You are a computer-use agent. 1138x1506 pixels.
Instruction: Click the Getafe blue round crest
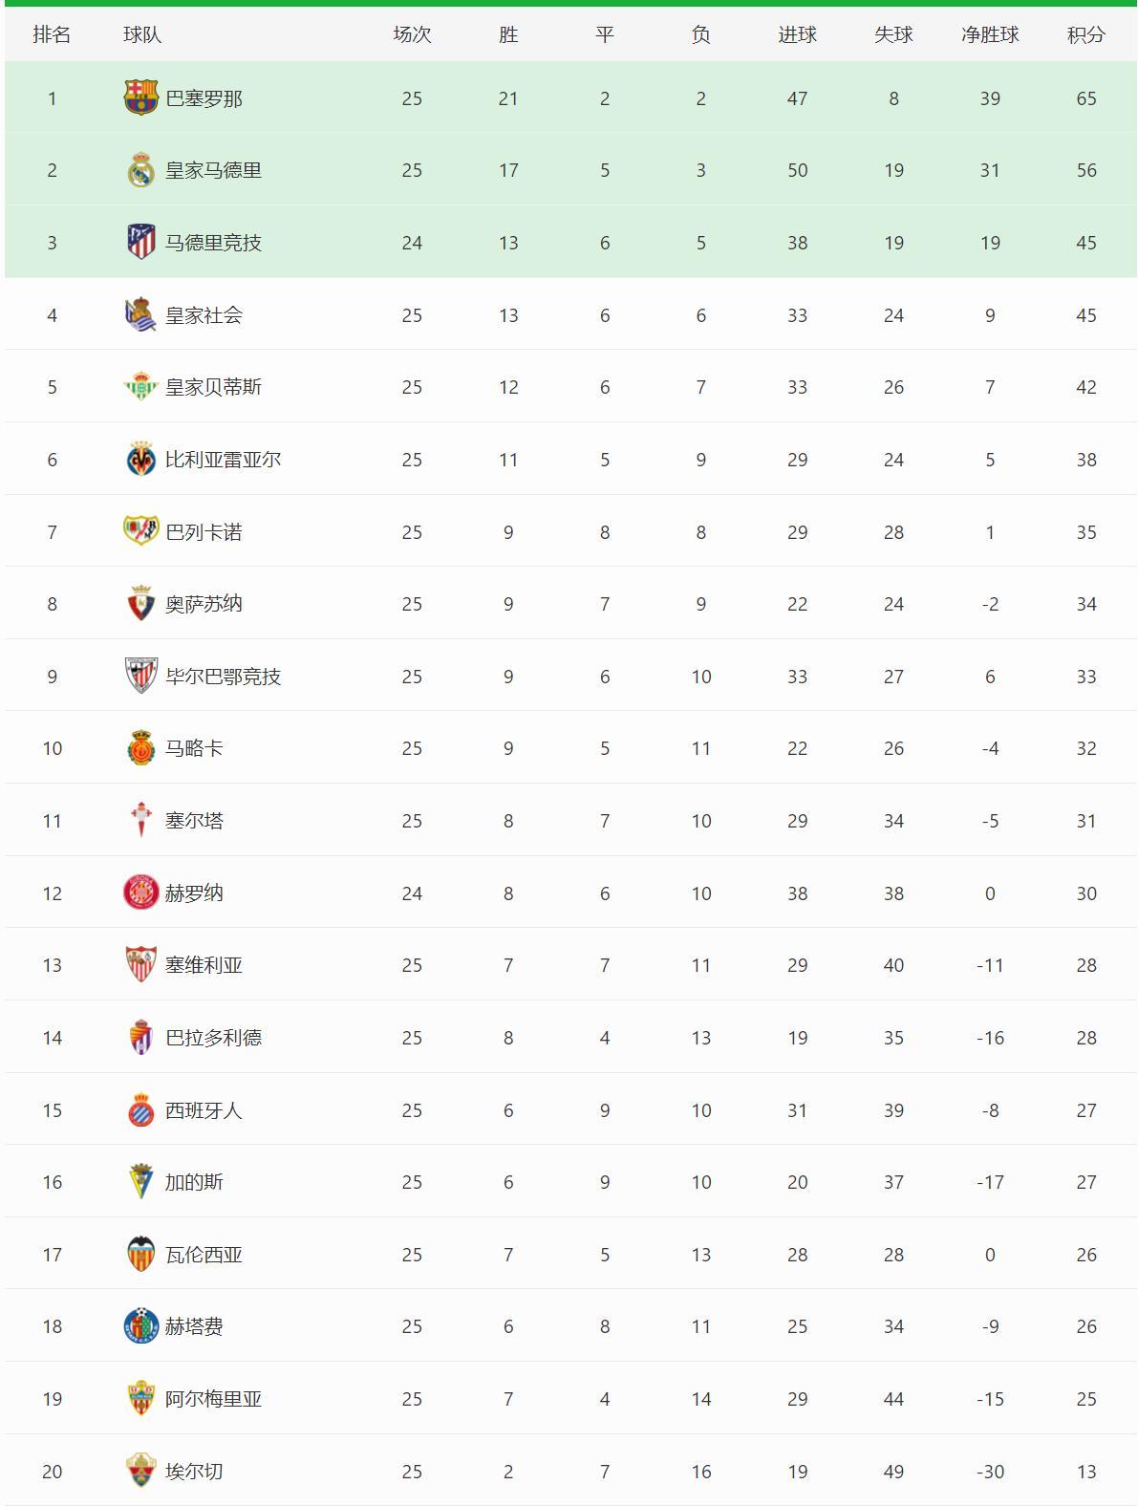(x=141, y=1326)
